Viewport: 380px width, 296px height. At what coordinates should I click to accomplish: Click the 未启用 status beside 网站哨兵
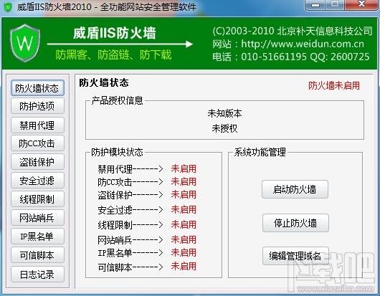click(x=184, y=240)
